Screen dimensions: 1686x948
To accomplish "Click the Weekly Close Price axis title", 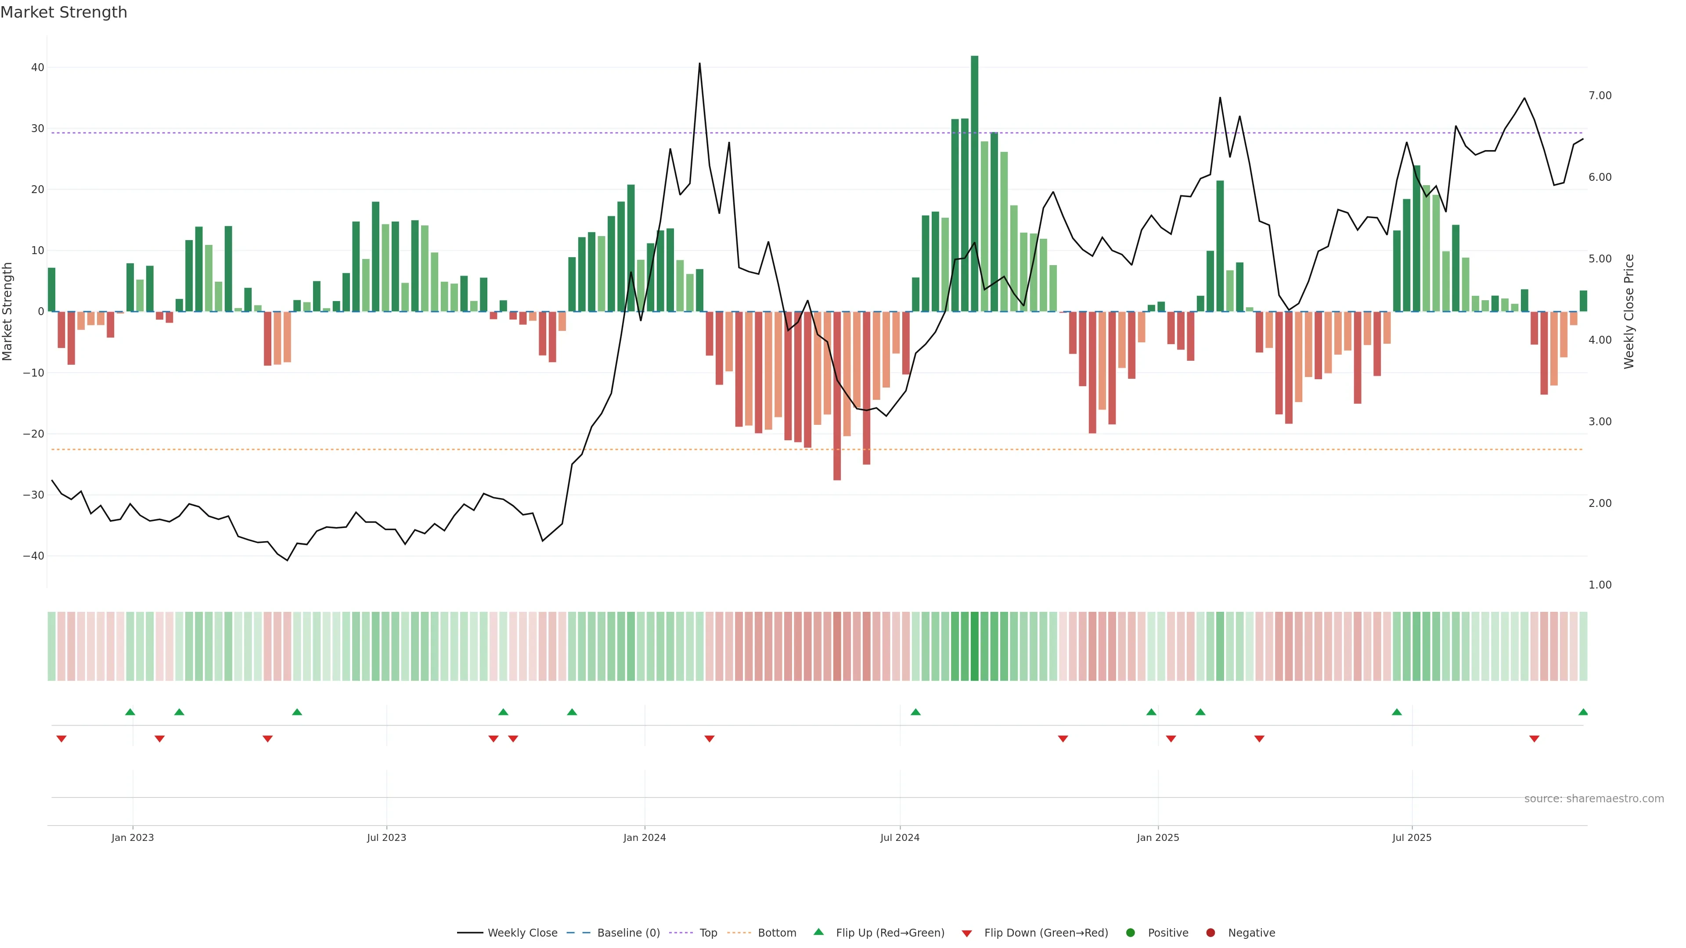I will click(1629, 312).
